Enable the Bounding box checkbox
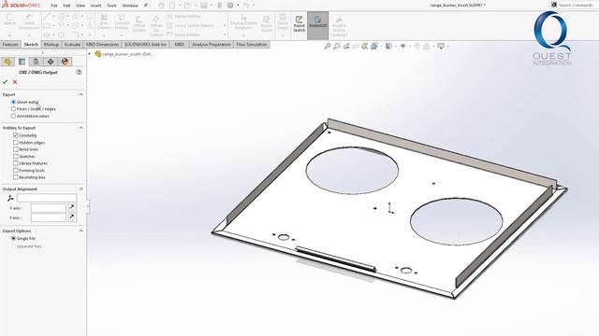This screenshot has height=336, width=599. [x=16, y=177]
